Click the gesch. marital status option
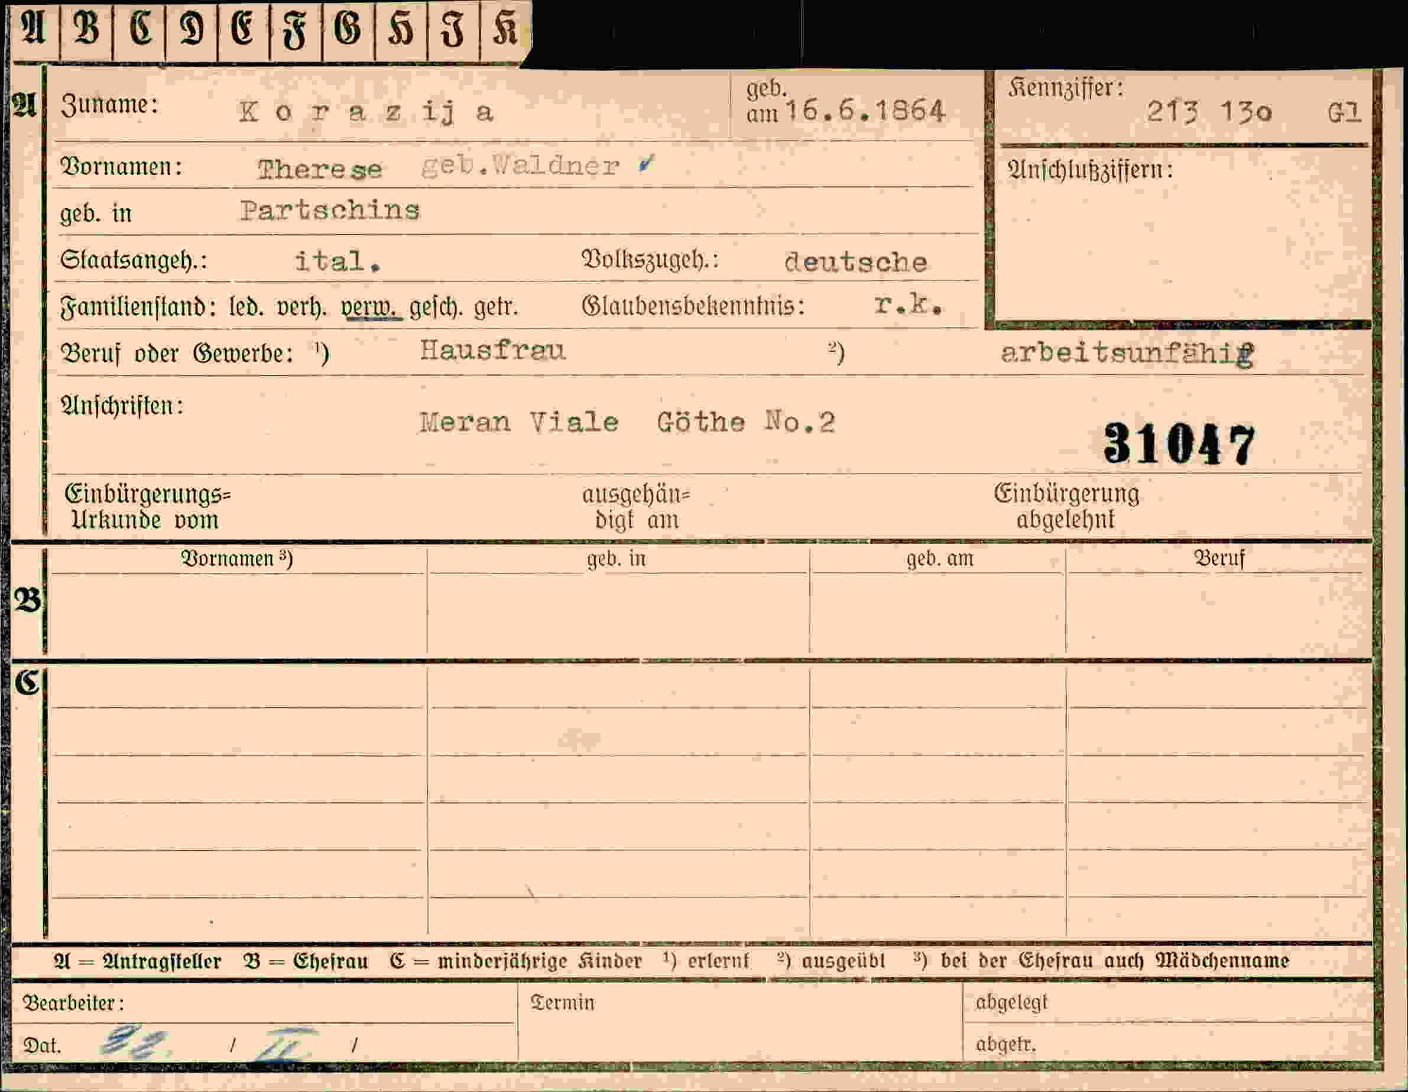This screenshot has width=1408, height=1092. (436, 307)
